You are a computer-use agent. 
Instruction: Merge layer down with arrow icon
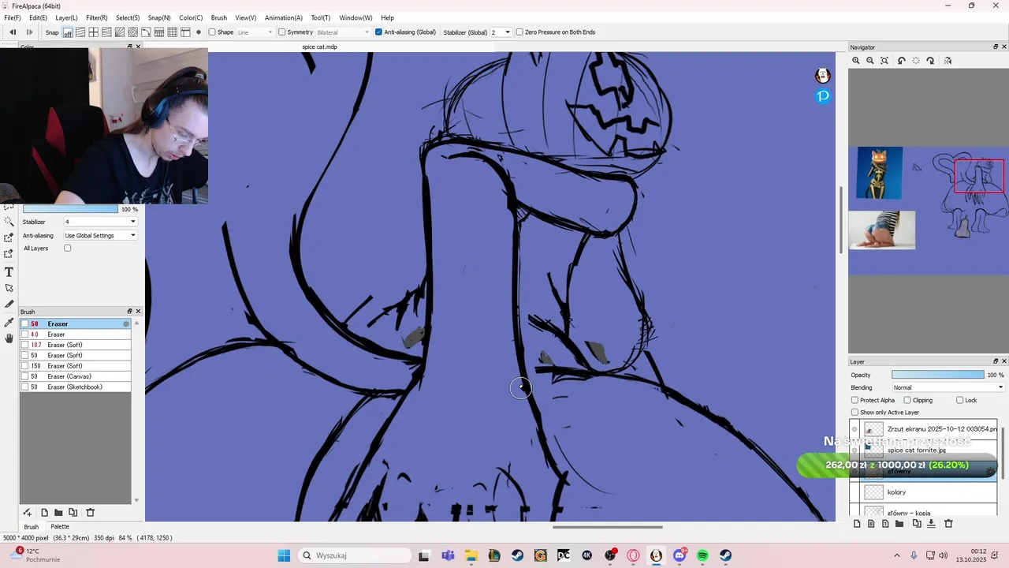tap(931, 524)
